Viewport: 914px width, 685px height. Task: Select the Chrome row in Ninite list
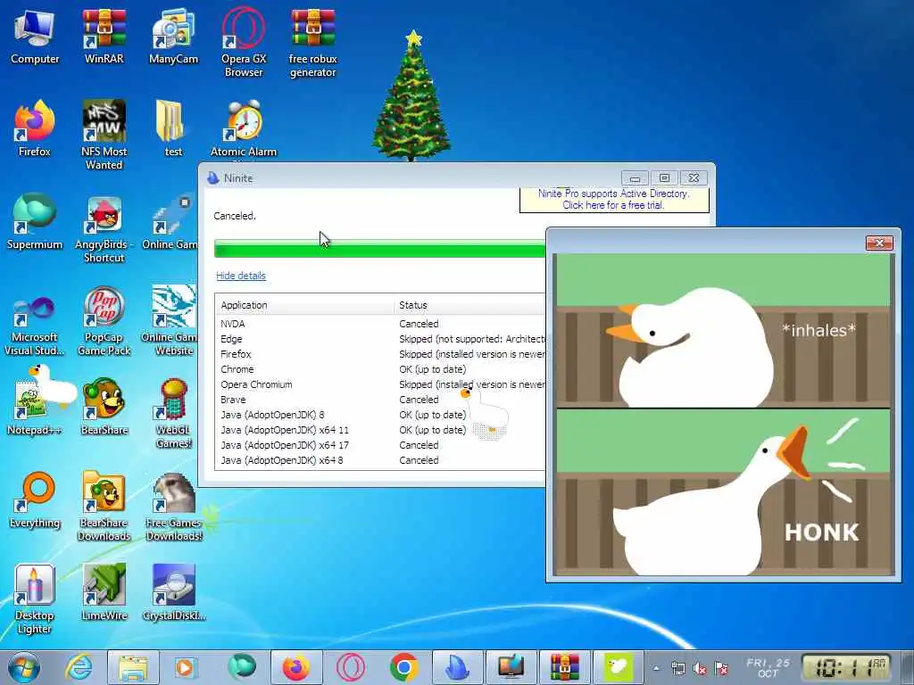[380, 369]
